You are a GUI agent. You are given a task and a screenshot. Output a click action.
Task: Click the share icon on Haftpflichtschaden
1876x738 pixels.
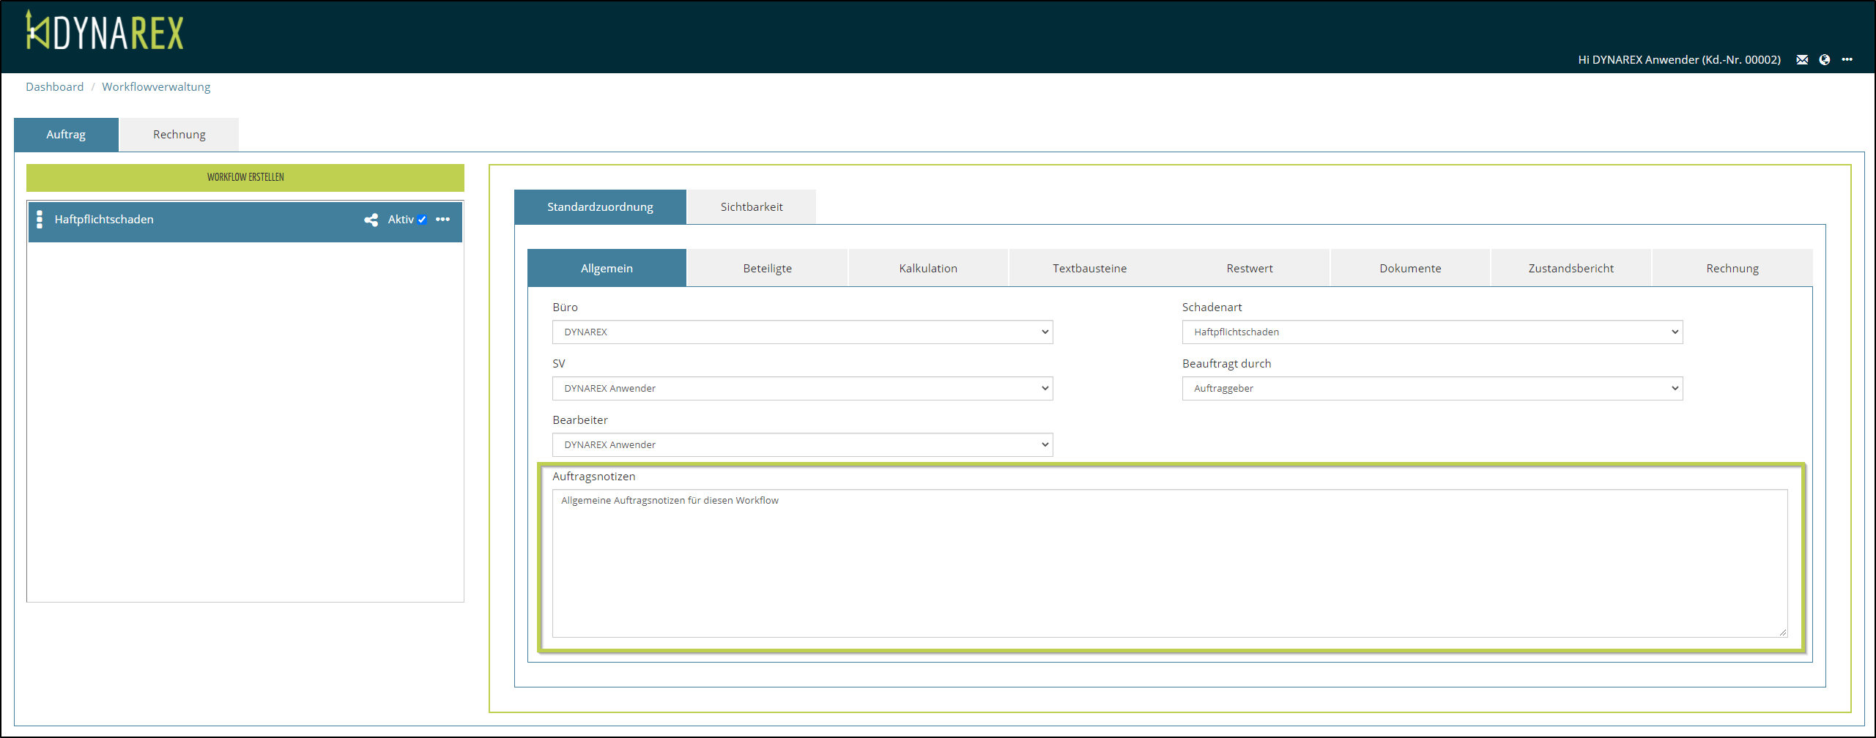pos(371,220)
